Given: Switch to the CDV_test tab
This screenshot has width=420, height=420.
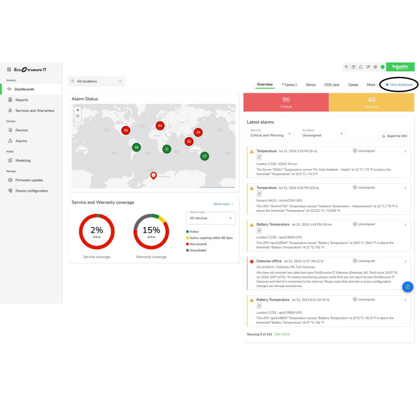Looking at the screenshot, I should coord(331,85).
